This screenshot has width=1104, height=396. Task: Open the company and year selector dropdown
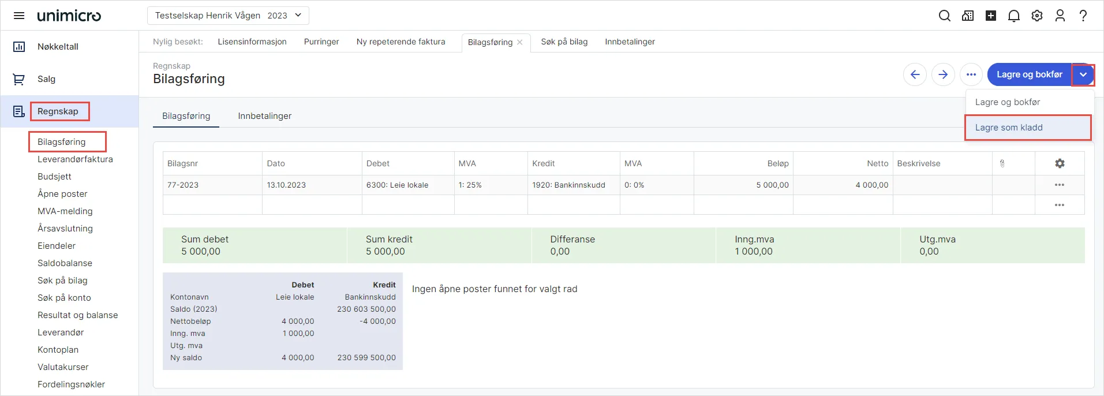229,16
